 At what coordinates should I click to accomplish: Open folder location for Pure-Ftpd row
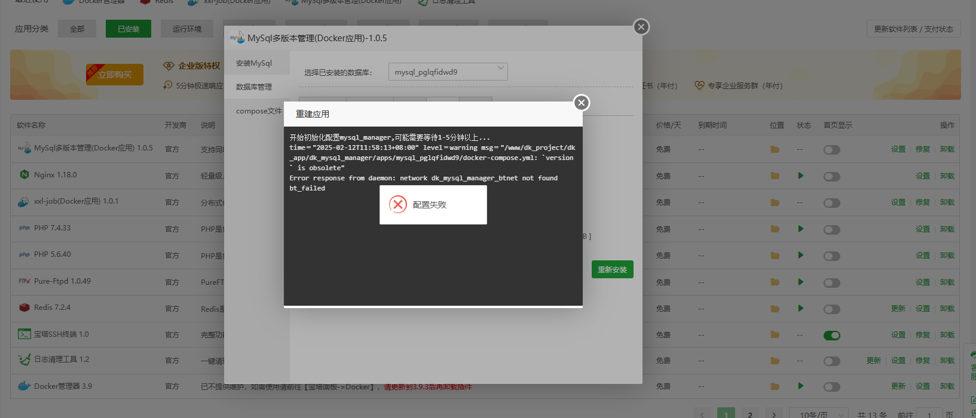[x=775, y=282]
